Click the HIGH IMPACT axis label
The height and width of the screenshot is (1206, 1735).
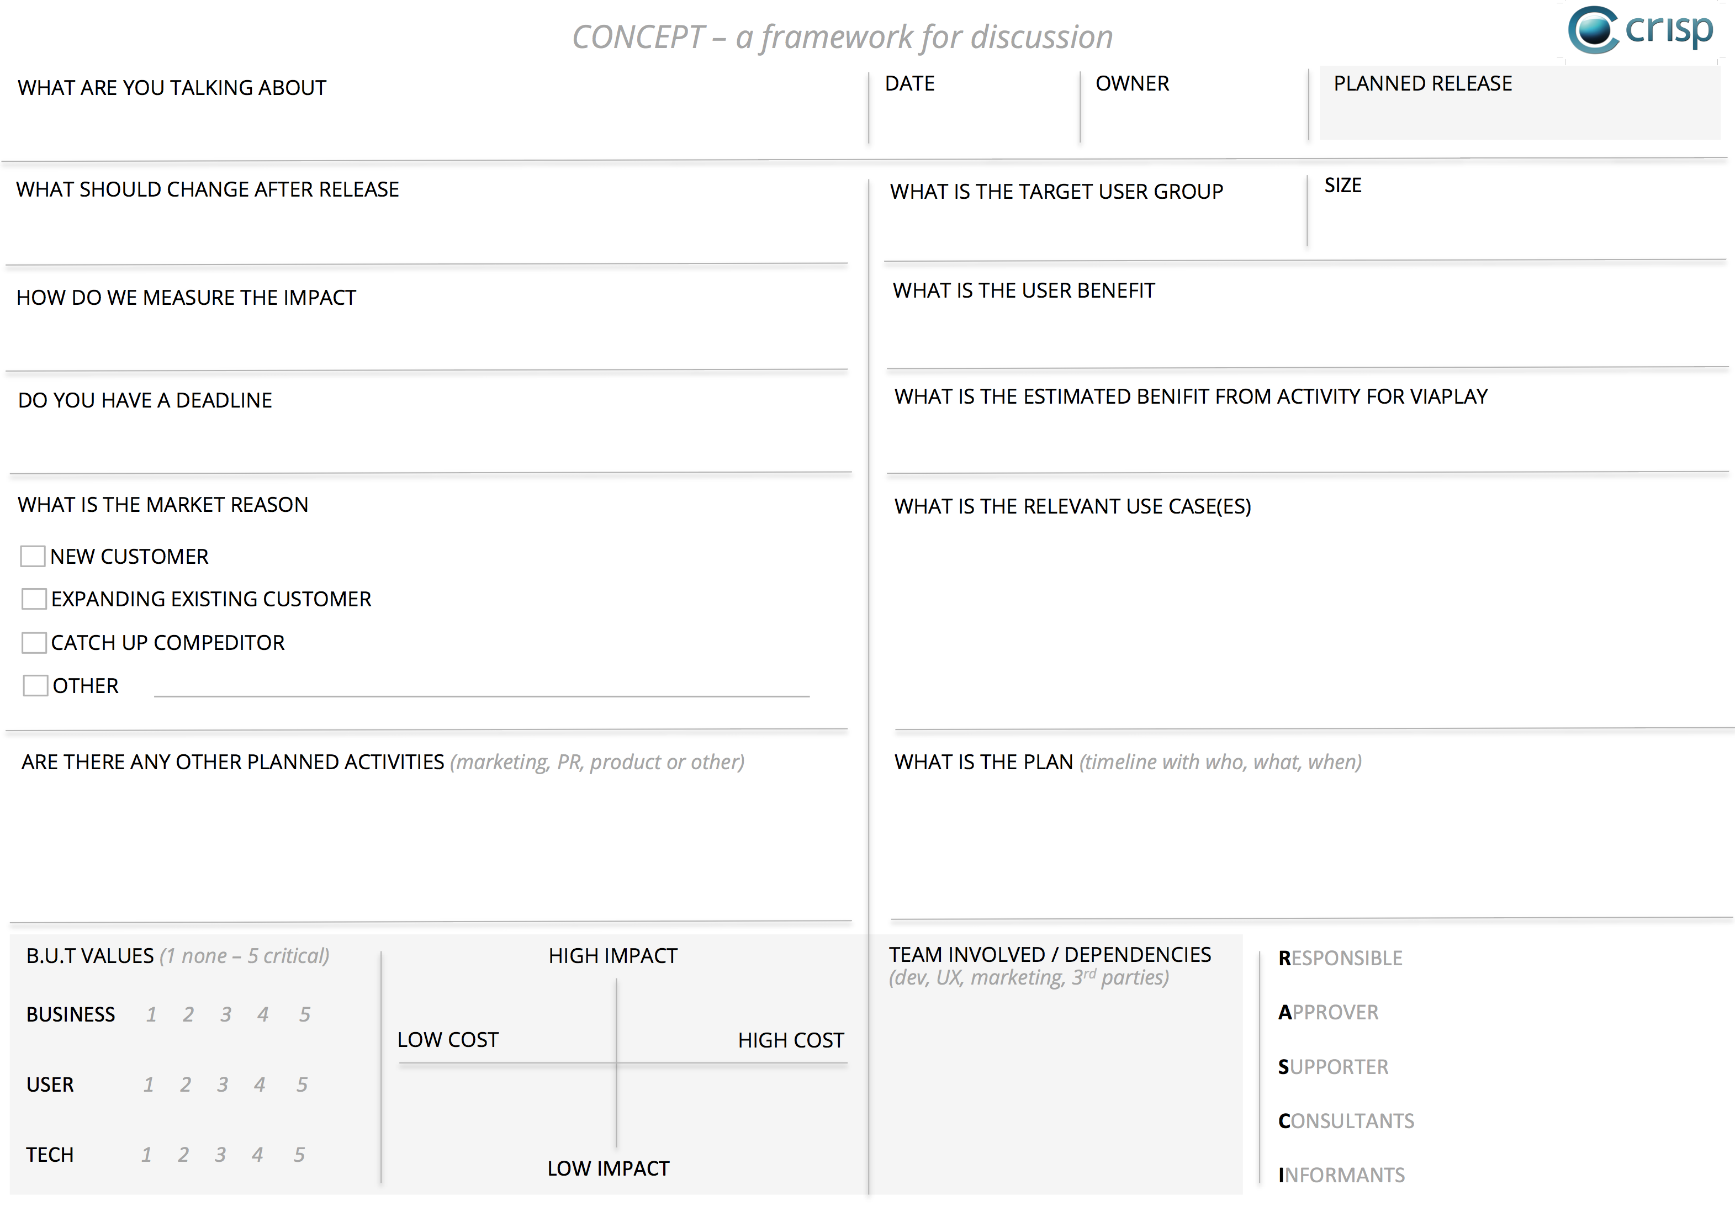click(x=613, y=956)
